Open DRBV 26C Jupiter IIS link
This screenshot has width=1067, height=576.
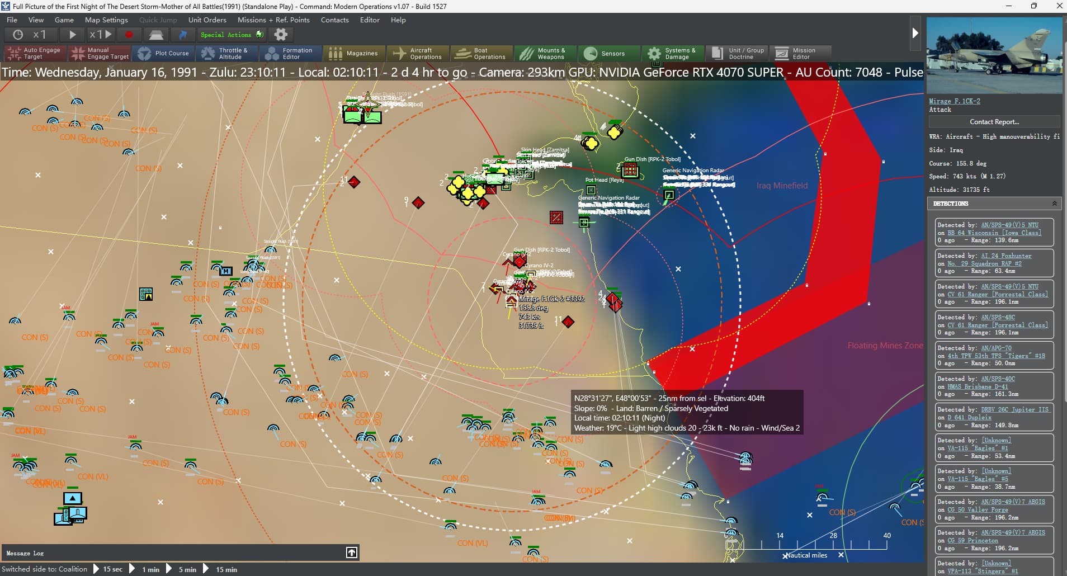pyautogui.click(x=1015, y=409)
